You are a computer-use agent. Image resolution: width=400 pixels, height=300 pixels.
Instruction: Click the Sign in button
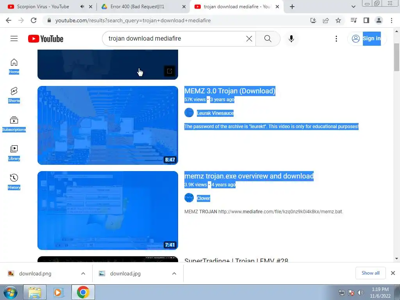367,39
